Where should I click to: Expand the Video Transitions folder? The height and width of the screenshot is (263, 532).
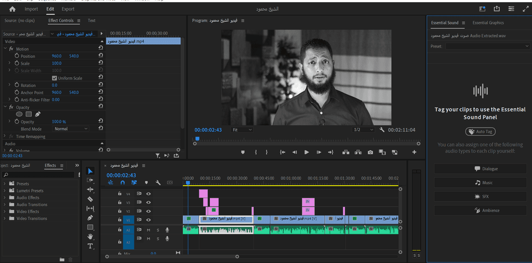click(5, 218)
